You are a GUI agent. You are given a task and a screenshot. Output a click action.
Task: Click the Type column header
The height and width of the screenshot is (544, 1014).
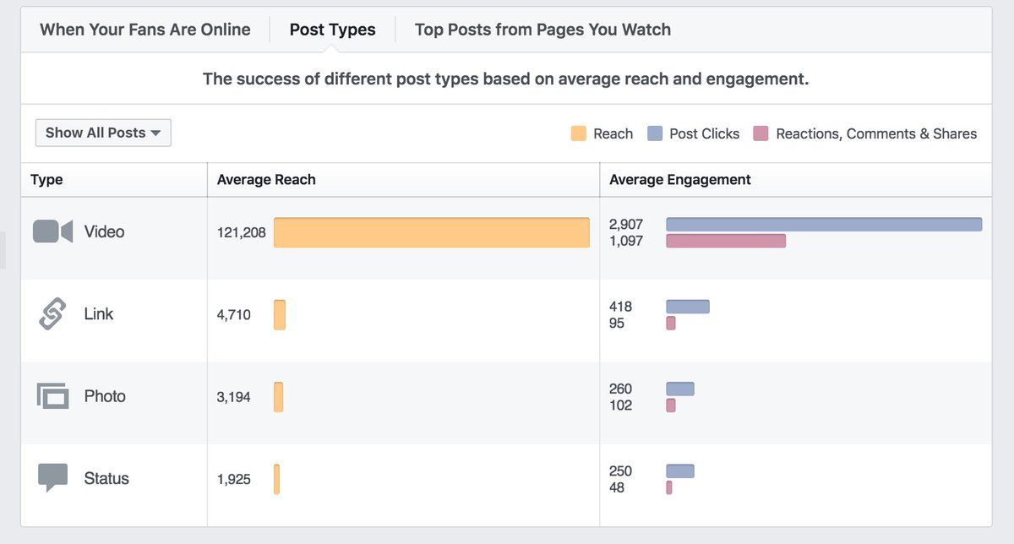pyautogui.click(x=46, y=180)
